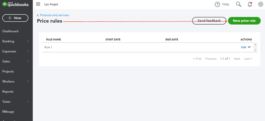Expand Expenses submenu arrow
The width and height of the screenshot is (265, 121).
click(x=28, y=52)
